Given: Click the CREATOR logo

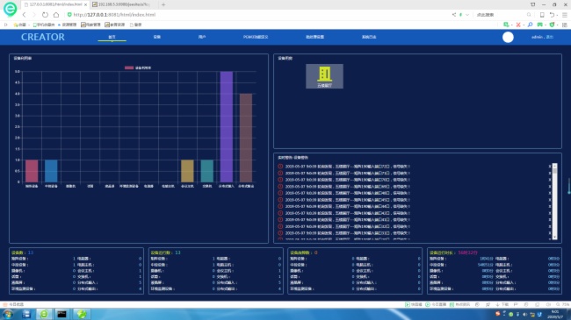Looking at the screenshot, I should (x=43, y=37).
